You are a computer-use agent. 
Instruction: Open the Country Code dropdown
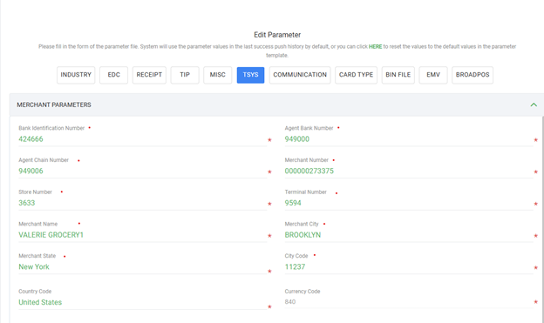[x=143, y=302]
